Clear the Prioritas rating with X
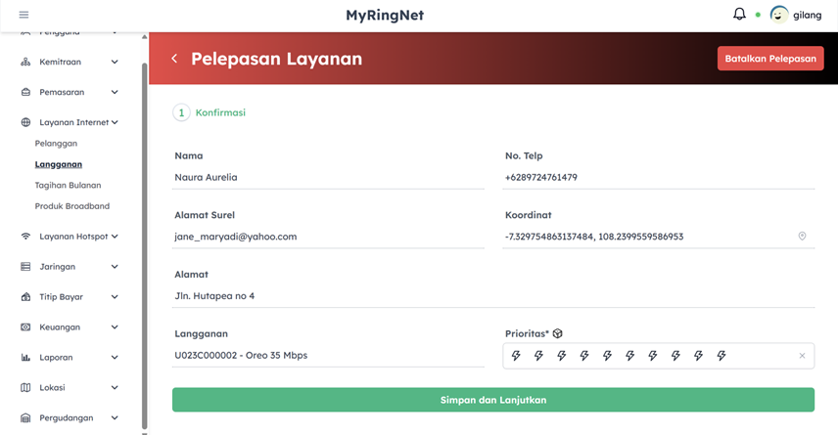The width and height of the screenshot is (838, 435). [802, 356]
